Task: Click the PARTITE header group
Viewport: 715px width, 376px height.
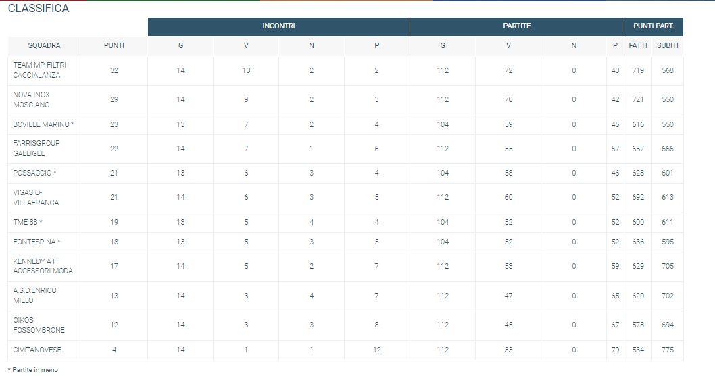Action: pyautogui.click(x=516, y=26)
